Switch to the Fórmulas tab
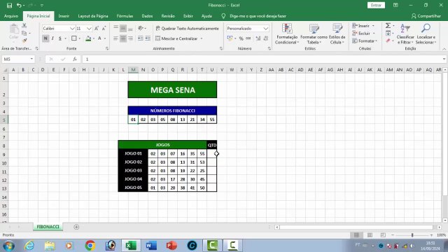This screenshot has width=448, height=252. coord(125,16)
